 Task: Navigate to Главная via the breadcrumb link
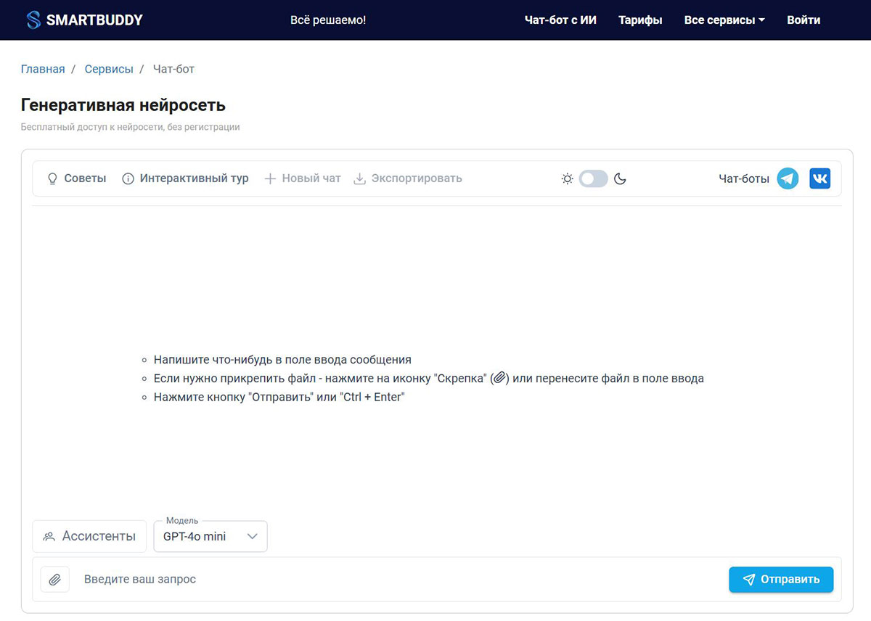[x=43, y=68]
